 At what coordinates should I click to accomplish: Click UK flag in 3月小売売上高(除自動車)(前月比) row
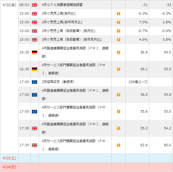point(35,31)
